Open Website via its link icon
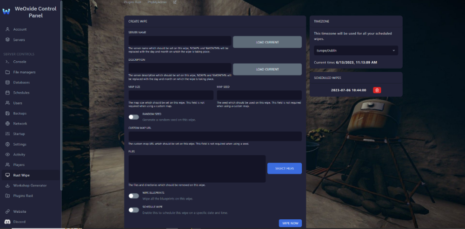465x229 pixels. (7, 211)
